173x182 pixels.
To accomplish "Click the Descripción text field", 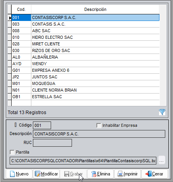I will click(99, 134).
